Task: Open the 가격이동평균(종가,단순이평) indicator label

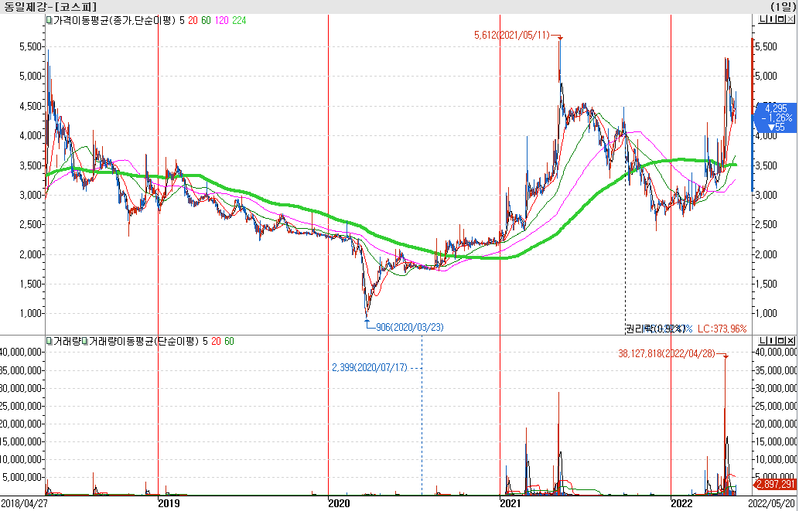Action: [x=114, y=20]
